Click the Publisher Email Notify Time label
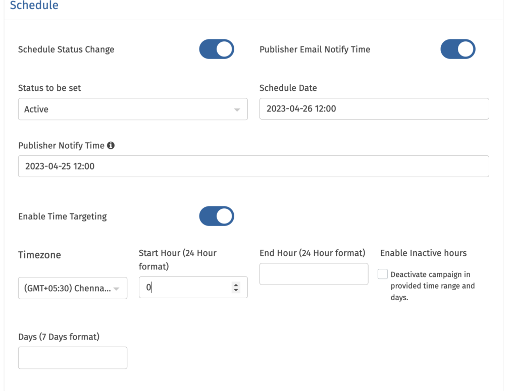Screen dimensions: 517x391 coord(315,49)
